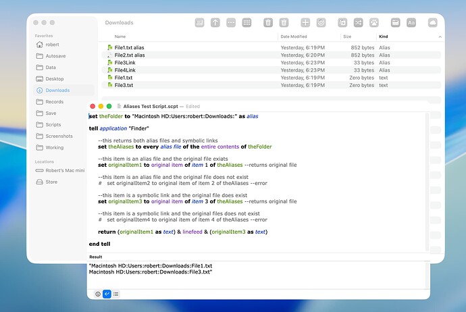The height and width of the screenshot is (312, 466).
Task: Click the first trash icon in Finder toolbar
Action: point(268,22)
